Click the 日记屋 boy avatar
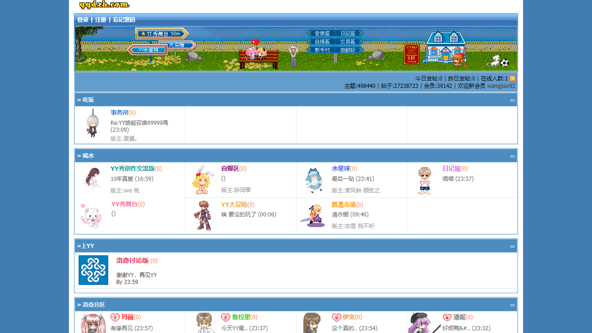This screenshot has width=592, height=333. (x=424, y=181)
